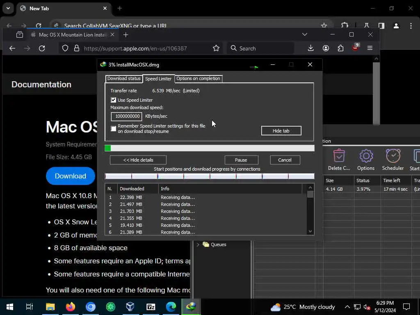Select Mac OS X Mountain Lion Firefox tab
The width and height of the screenshot is (420, 315).
pyautogui.click(x=72, y=35)
